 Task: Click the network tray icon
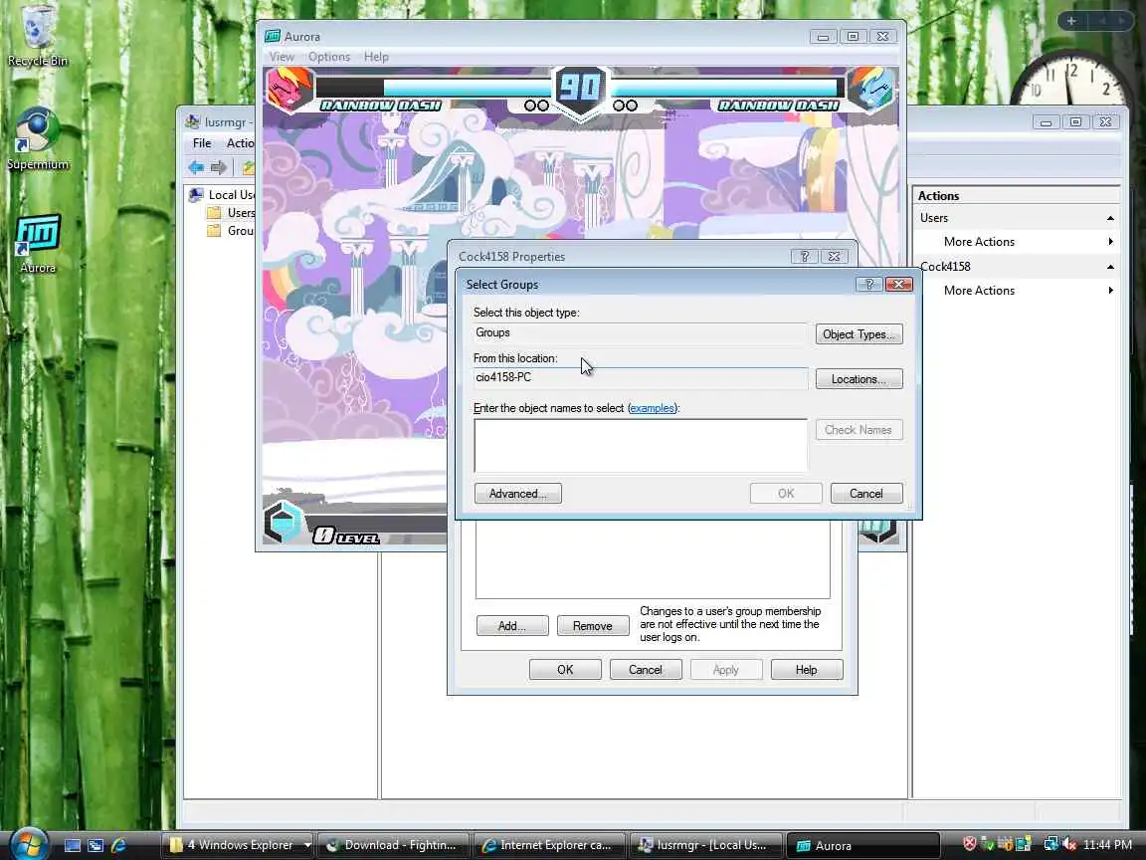[1050, 844]
